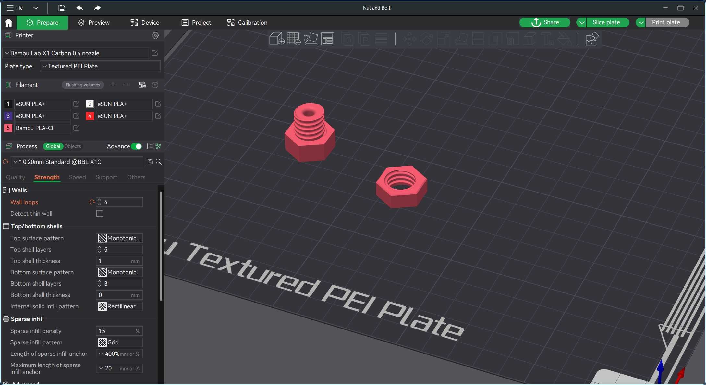Open the Others settings tab
706x385 pixels.
point(136,177)
